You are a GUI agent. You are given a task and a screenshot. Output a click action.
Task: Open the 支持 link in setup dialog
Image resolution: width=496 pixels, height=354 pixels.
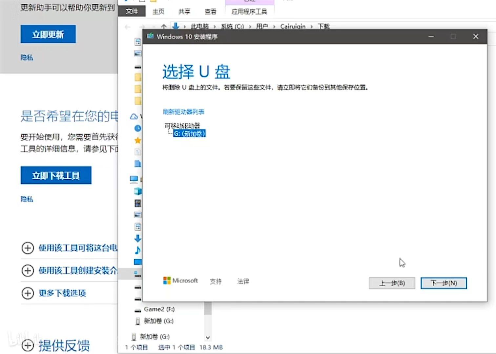[x=216, y=281]
